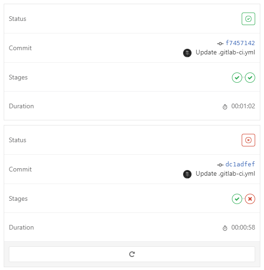
Task: Open commit hash dc1adfef
Action: [240, 164]
